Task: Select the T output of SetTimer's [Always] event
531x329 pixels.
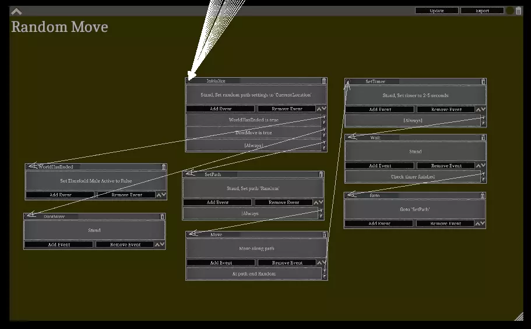Action: (x=483, y=117)
